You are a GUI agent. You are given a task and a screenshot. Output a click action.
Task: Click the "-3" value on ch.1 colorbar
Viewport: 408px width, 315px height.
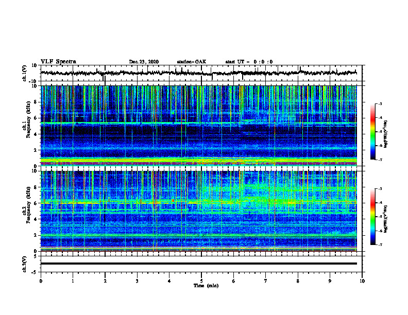point(380,103)
